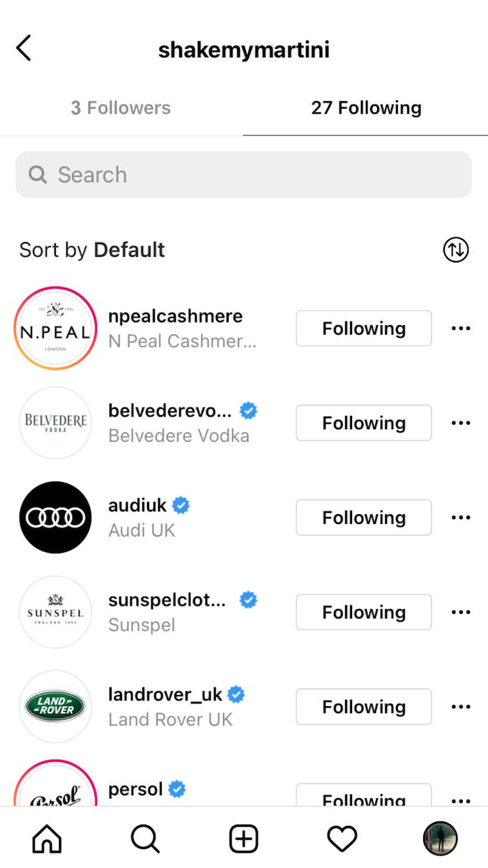Click the Following button for Audi UK
This screenshot has height=868, width=488.
click(x=363, y=517)
